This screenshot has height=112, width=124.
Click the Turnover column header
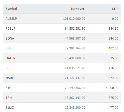point(78,9)
